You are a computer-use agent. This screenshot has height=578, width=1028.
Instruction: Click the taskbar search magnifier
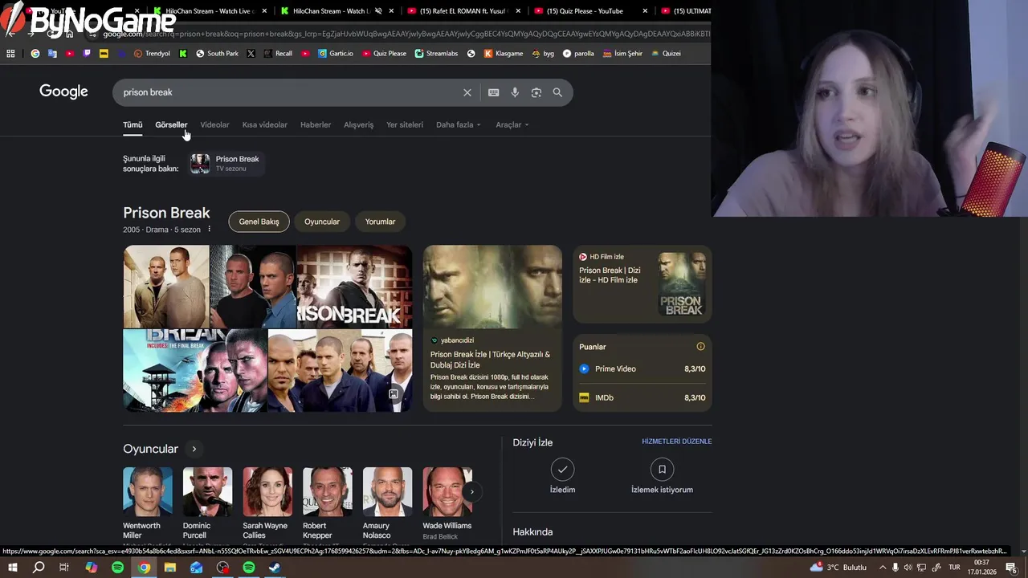[x=38, y=568]
